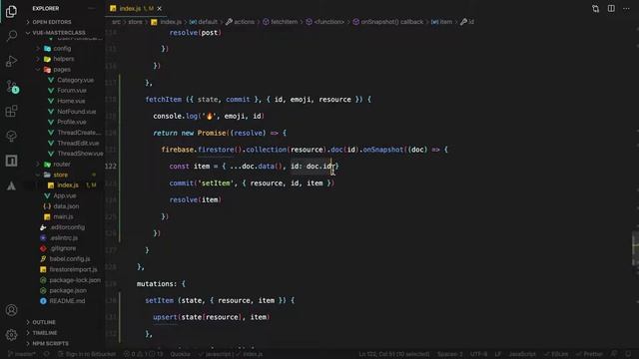Open NotFound.vue file
The image size is (639, 359).
[x=76, y=112]
